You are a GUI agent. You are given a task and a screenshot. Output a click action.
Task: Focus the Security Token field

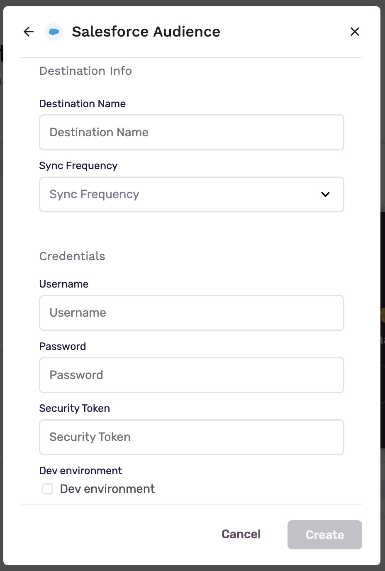click(191, 437)
